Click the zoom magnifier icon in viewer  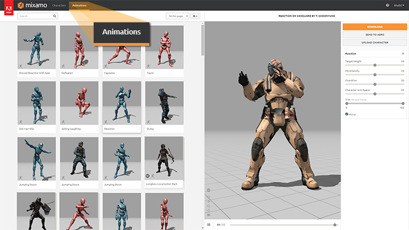pyautogui.click(x=209, y=206)
